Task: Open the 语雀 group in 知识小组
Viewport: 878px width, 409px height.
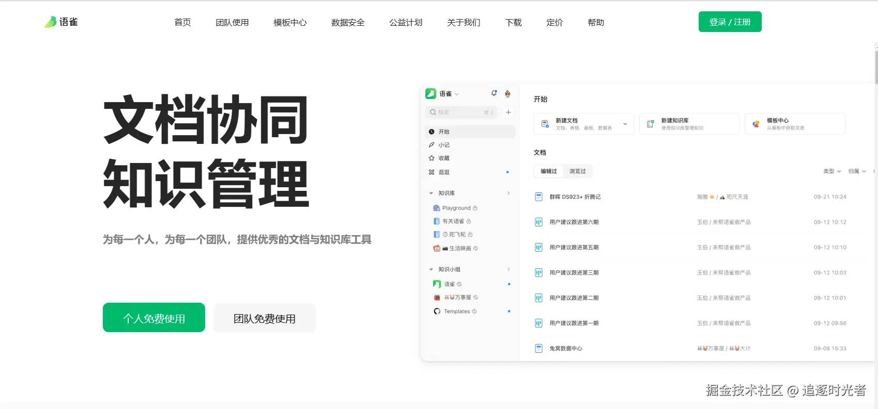Action: [x=447, y=284]
